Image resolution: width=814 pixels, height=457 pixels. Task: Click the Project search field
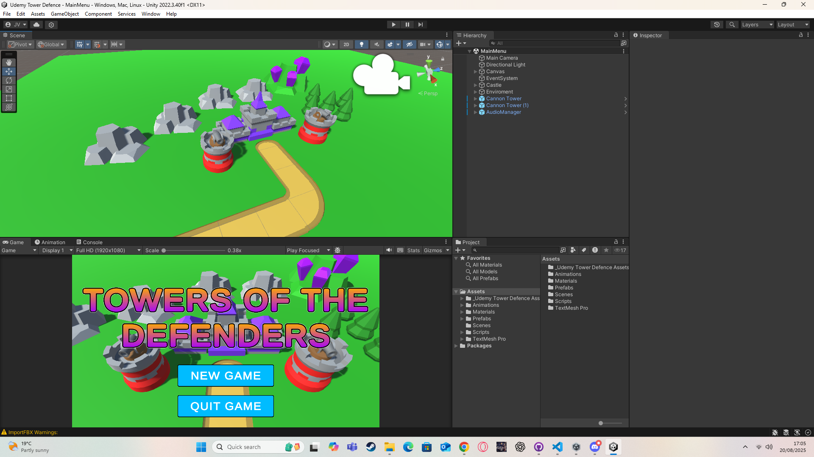click(515, 250)
